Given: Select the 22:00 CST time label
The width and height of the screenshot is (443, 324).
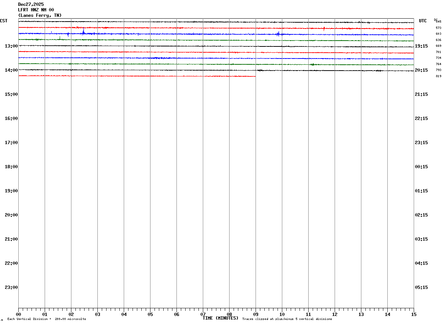Looking at the screenshot, I should (x=11, y=263).
